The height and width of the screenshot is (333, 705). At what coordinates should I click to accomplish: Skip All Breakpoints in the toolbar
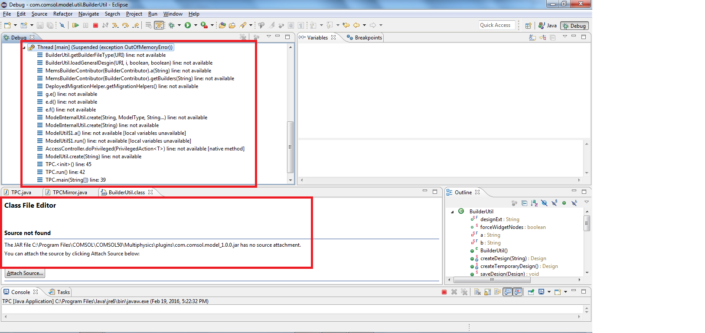pyautogui.click(x=62, y=25)
